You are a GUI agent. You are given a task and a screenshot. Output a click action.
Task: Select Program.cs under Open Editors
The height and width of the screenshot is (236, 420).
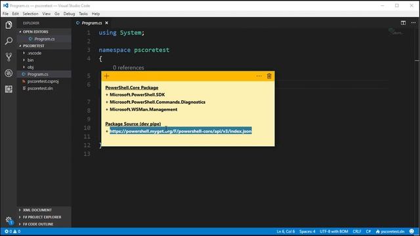[x=44, y=39]
